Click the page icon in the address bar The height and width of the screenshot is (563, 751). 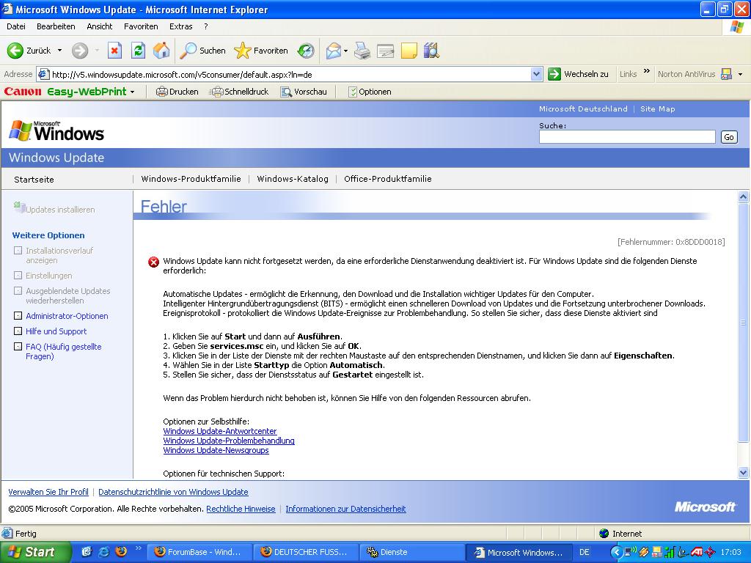pyautogui.click(x=43, y=74)
